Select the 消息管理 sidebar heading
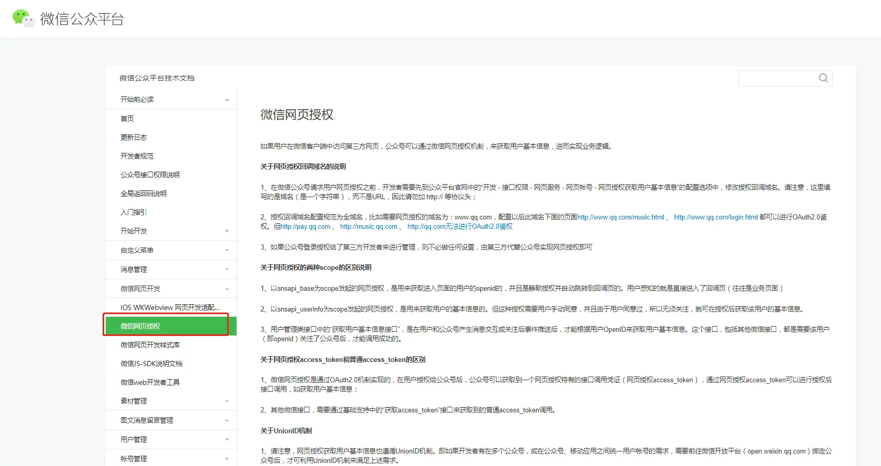The image size is (881, 466). (x=134, y=269)
